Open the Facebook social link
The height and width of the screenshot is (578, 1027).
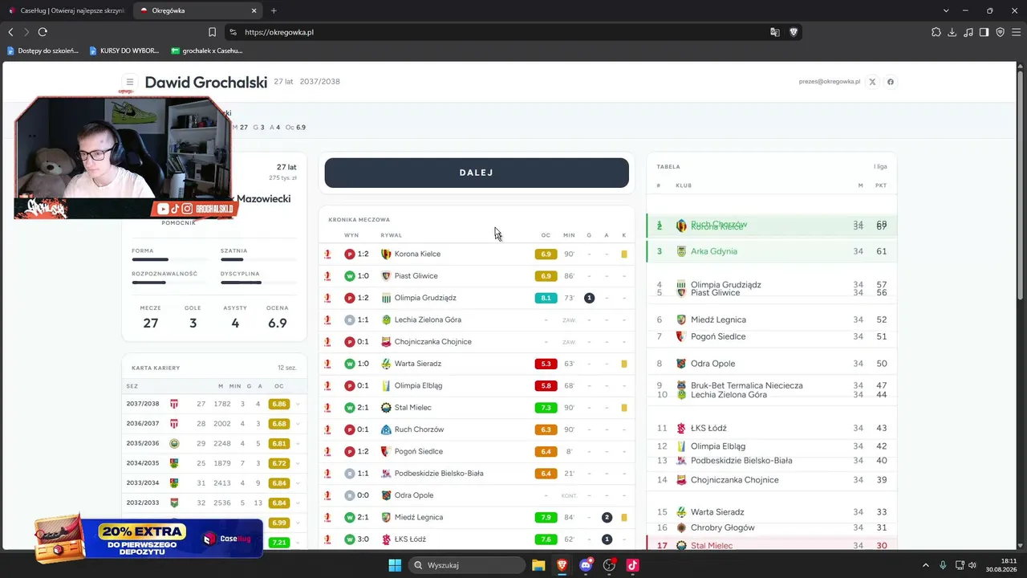(x=890, y=82)
